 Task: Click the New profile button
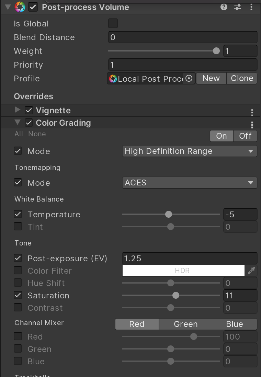pyautogui.click(x=211, y=78)
